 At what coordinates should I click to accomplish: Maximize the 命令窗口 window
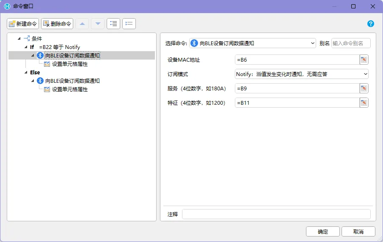point(353,6)
